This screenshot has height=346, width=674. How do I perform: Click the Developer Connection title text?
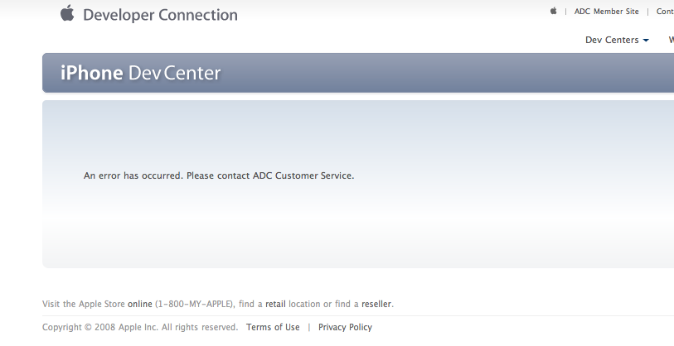point(160,15)
